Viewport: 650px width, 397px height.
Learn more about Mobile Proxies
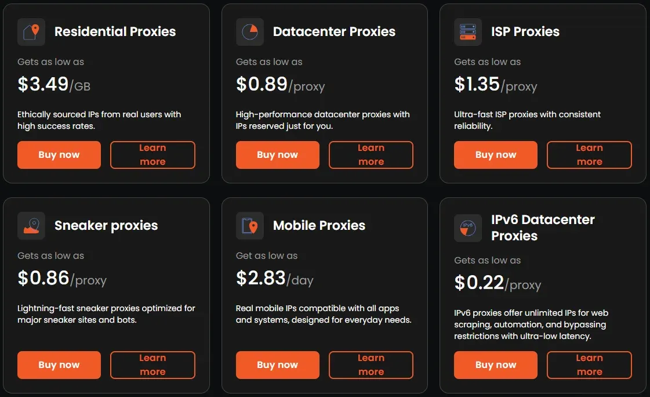point(371,365)
